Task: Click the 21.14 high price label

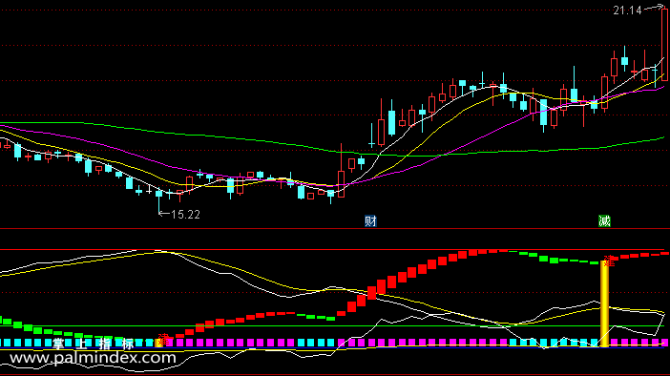Action: tap(627, 10)
